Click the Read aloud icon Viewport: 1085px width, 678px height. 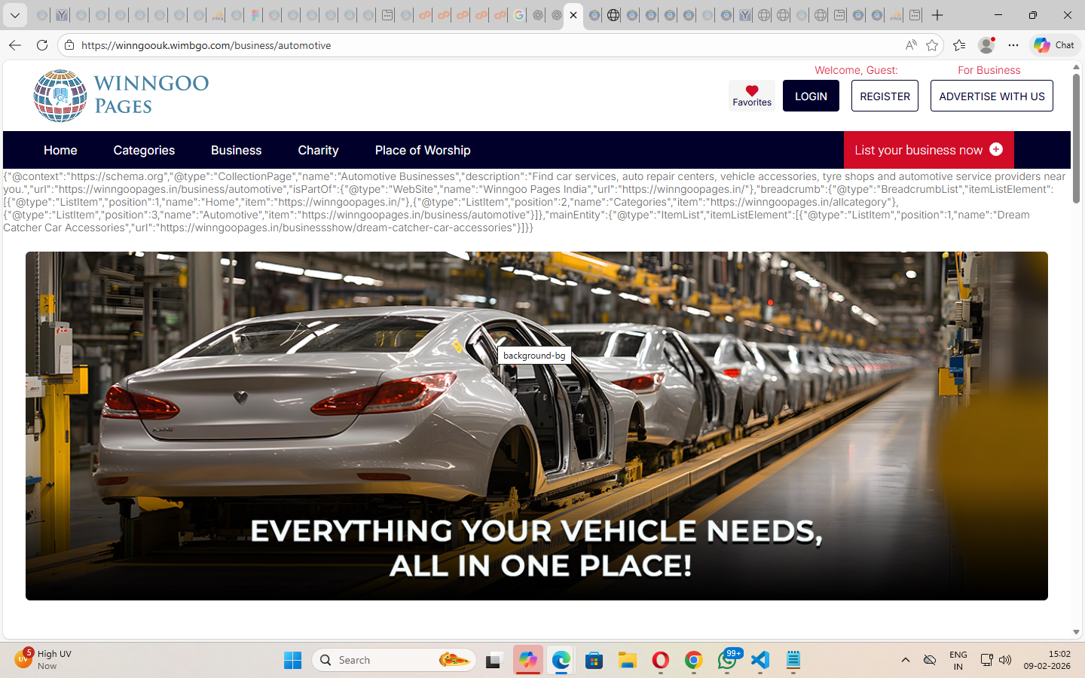tap(911, 45)
